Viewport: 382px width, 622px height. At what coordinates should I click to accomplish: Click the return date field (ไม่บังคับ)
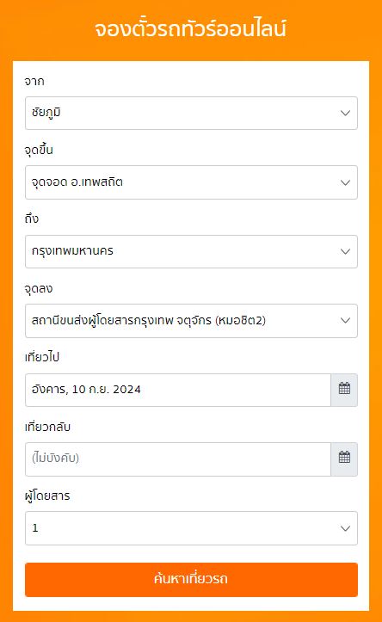(x=178, y=459)
